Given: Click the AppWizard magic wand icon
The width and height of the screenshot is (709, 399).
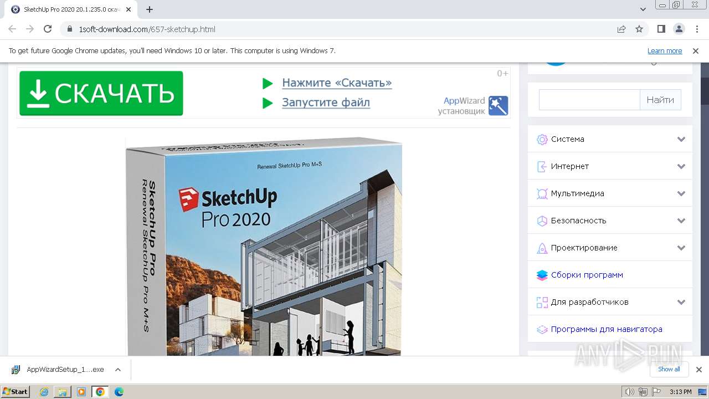Looking at the screenshot, I should pyautogui.click(x=498, y=105).
